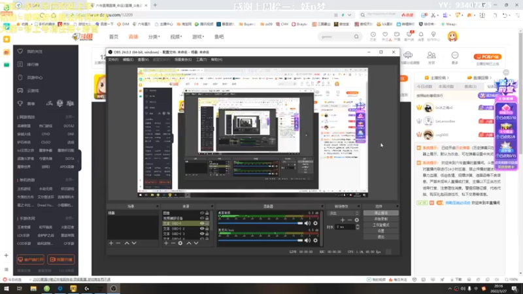This screenshot has height=294, width=523.
Task: Toggle lock on 文本 (GDI+) 2 source
Action: tap(207, 229)
